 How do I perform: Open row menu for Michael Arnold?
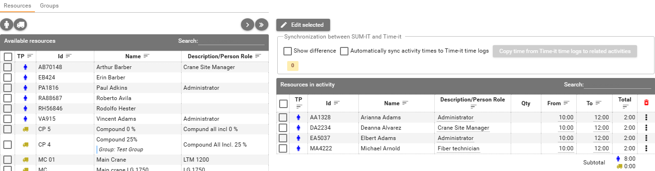tap(647, 148)
